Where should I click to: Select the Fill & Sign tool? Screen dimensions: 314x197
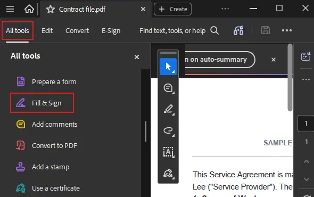pos(42,103)
